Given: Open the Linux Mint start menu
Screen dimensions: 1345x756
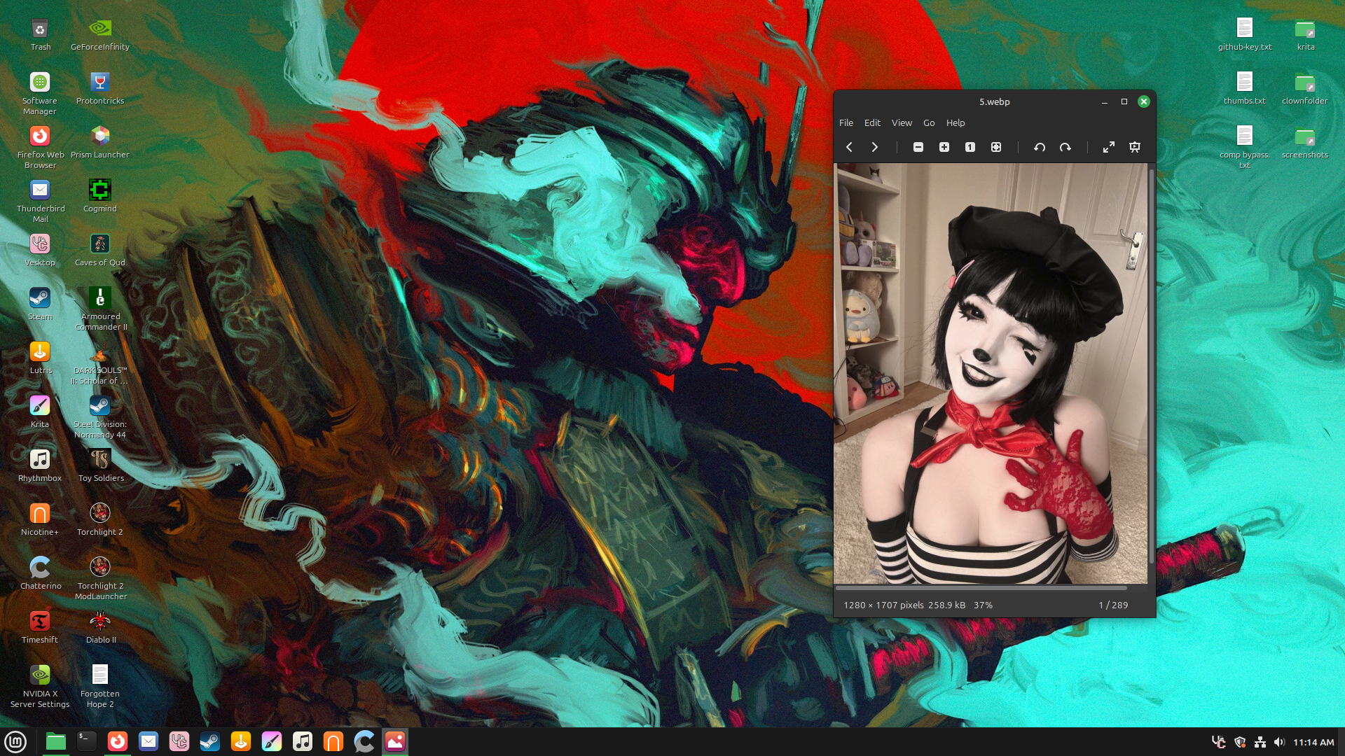Looking at the screenshot, I should tap(15, 741).
